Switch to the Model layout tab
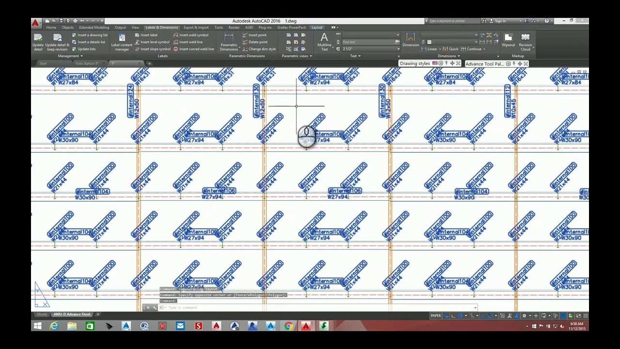 [x=42, y=314]
